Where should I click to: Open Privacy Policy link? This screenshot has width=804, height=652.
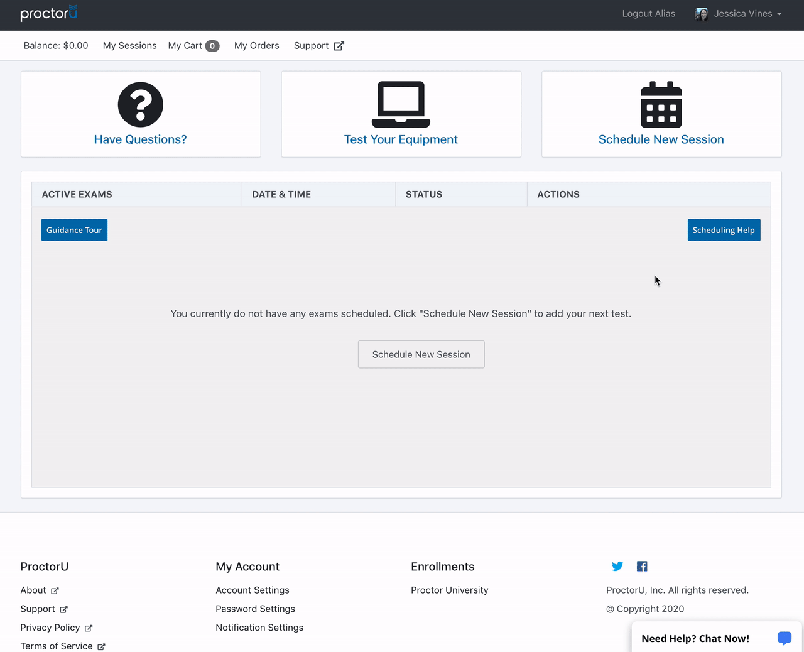pyautogui.click(x=50, y=628)
